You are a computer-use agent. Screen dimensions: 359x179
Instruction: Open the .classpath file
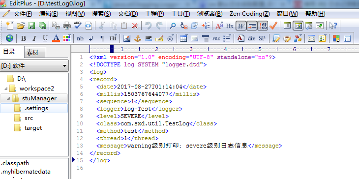15,163
